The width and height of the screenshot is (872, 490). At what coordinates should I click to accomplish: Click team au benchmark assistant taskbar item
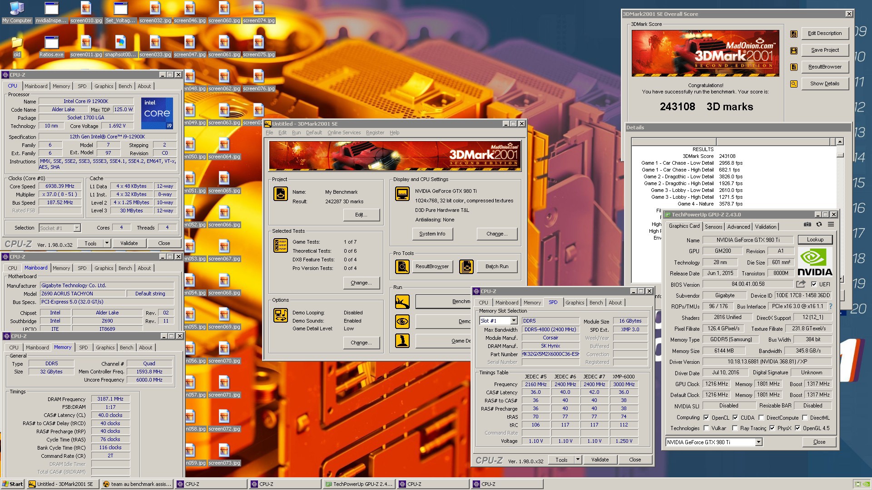(x=137, y=484)
